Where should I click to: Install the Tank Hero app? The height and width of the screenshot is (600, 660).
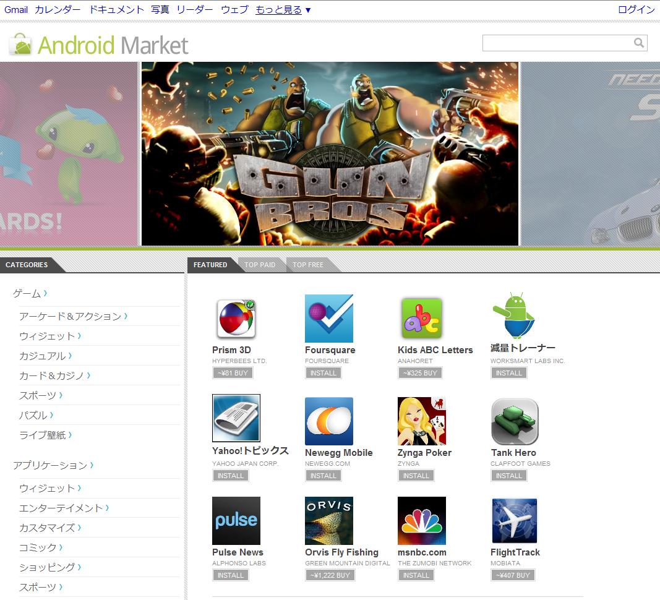[508, 476]
